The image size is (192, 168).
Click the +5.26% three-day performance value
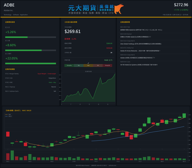point(11,32)
